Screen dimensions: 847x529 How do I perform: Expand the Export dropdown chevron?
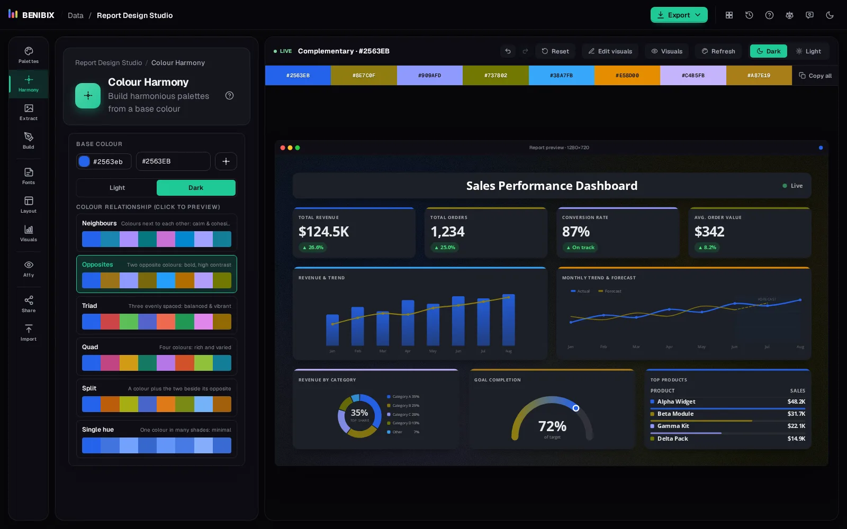(x=698, y=15)
